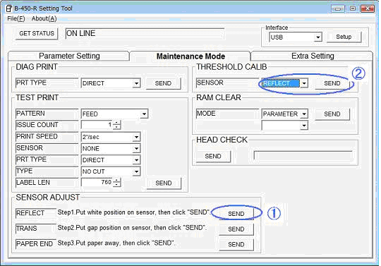Click the GET STATUS button
Screen dimensions: 381x266
37,33
